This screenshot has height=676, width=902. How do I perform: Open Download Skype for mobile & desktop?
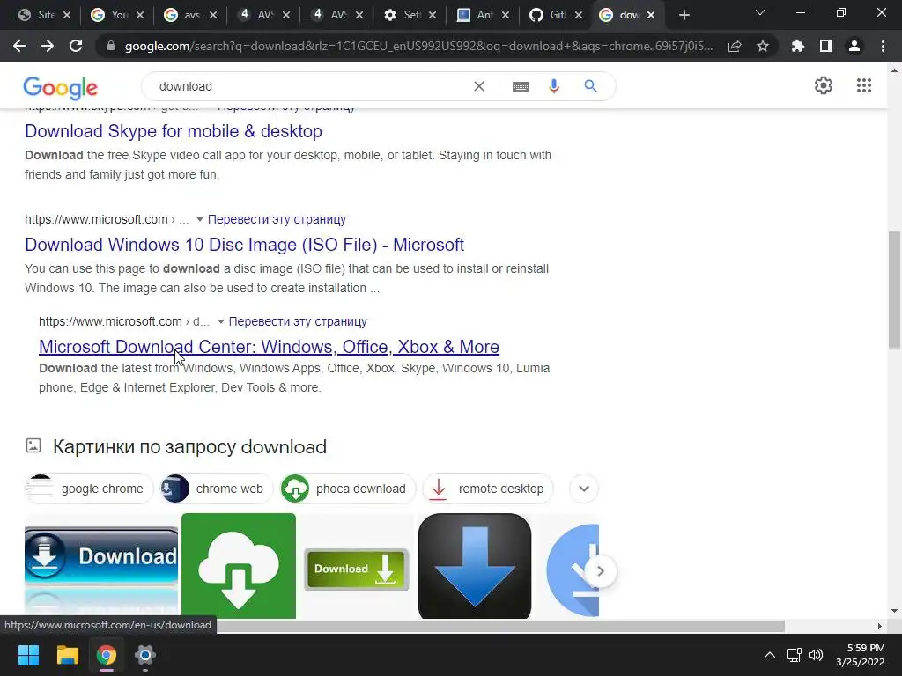point(174,131)
